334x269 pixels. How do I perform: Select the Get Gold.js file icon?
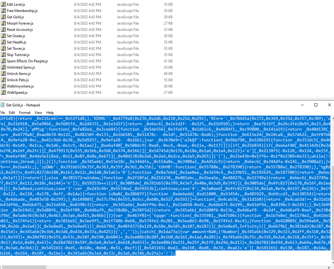(3, 17)
